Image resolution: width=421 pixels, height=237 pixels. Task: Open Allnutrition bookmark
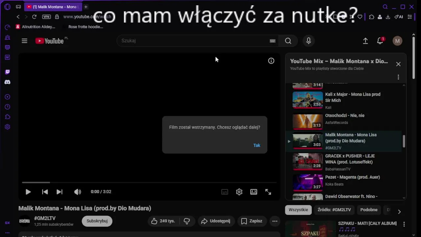coord(36,27)
